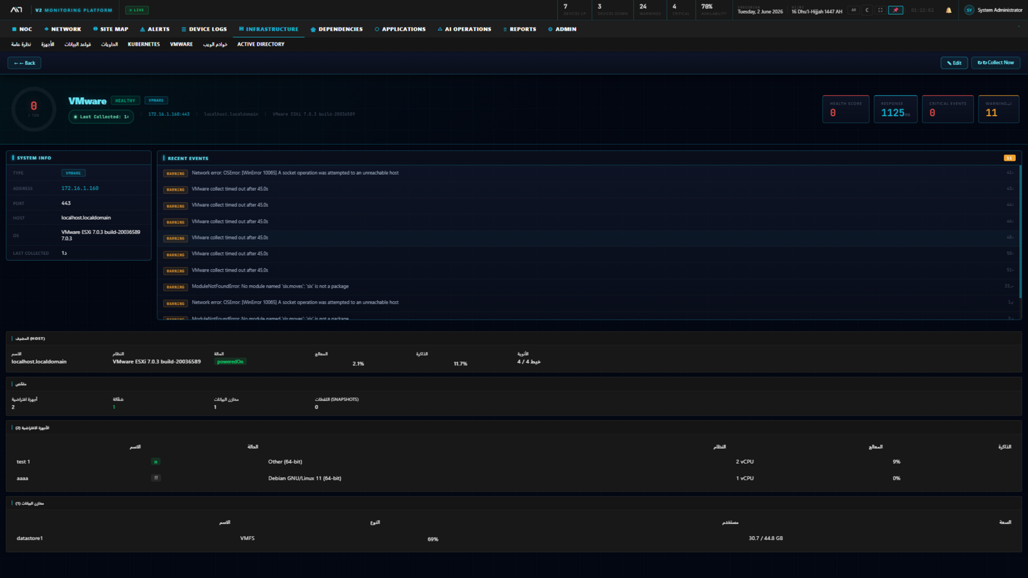Click the 172.16.1.160:443 address link

[x=169, y=114]
